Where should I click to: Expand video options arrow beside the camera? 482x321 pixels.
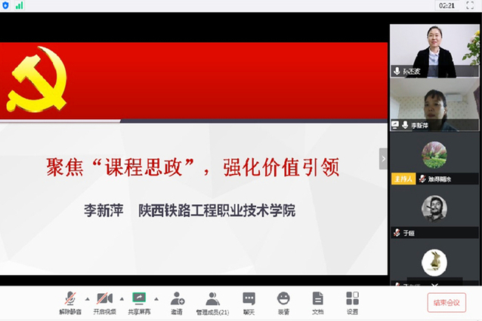121,298
